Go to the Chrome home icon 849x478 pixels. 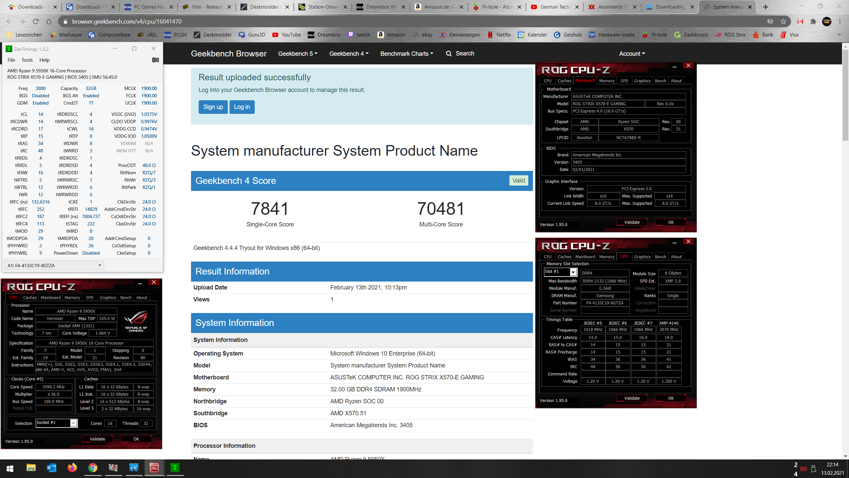point(49,22)
